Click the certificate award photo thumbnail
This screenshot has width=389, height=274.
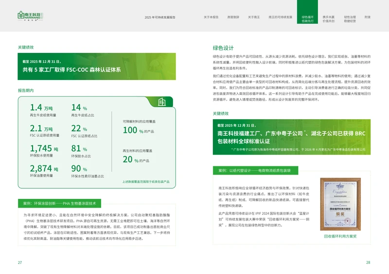coord(340,204)
